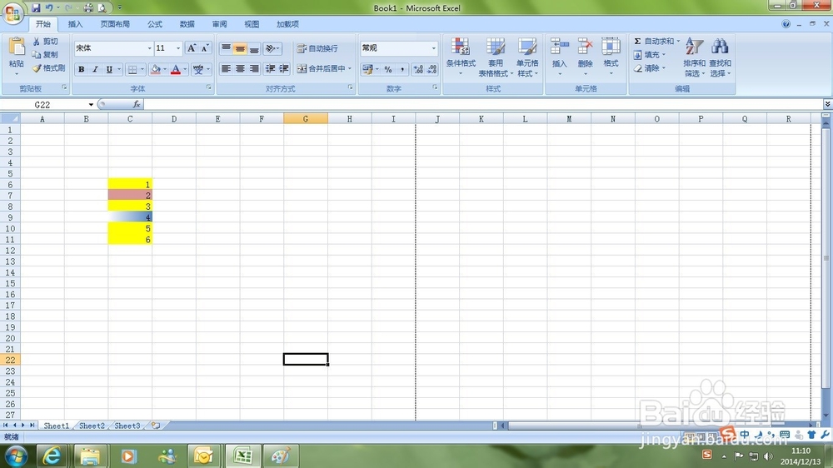
Task: Click inside the formula bar
Action: 482,105
